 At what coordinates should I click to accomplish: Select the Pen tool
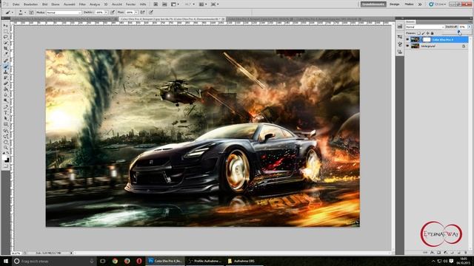click(x=6, y=106)
